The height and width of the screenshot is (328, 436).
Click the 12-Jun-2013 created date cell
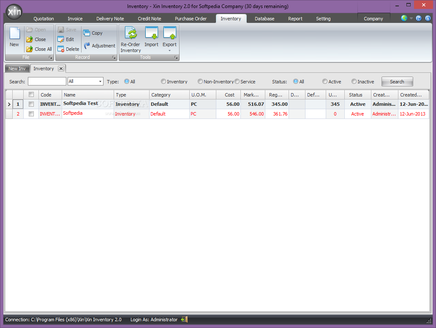click(414, 114)
